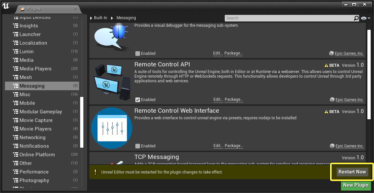Click the Restart Now button
374x193 pixels.
tap(352, 172)
